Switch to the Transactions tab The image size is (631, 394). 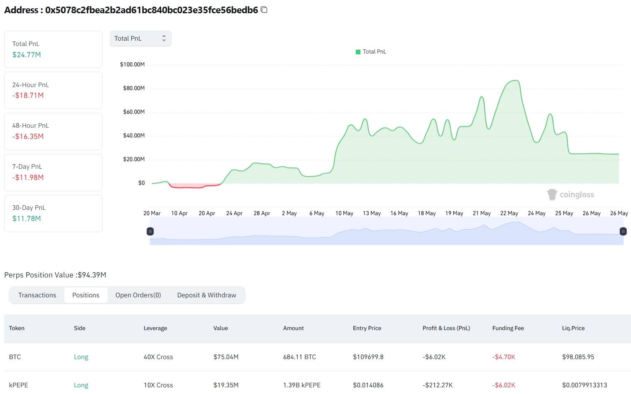(37, 295)
